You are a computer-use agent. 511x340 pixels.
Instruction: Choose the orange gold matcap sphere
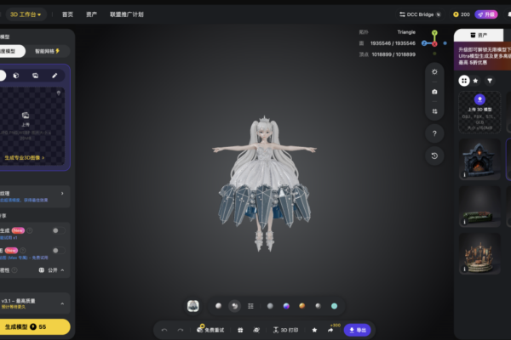(302, 306)
